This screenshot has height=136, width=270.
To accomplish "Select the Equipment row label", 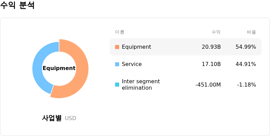I will [136, 47].
